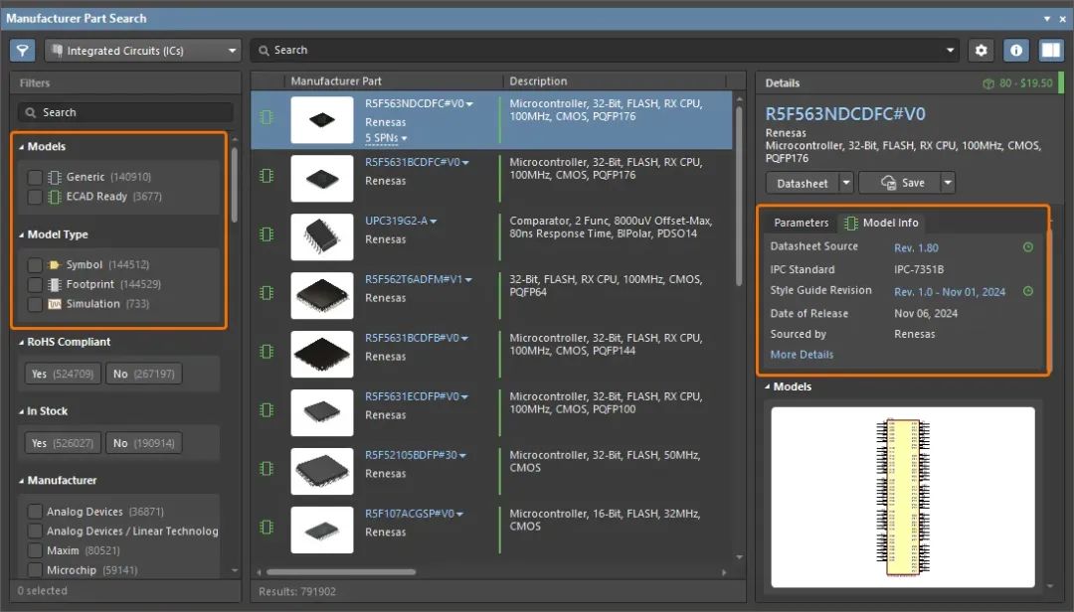This screenshot has height=612, width=1074.
Task: Check the Analog Devices / Linear Technology checkbox
Action: click(35, 532)
